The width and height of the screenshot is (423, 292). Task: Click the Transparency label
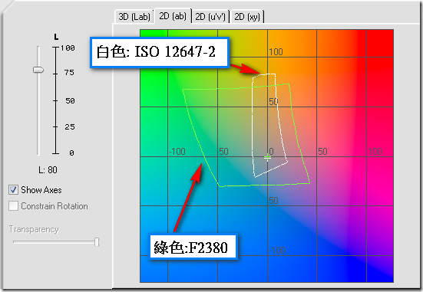tap(34, 229)
